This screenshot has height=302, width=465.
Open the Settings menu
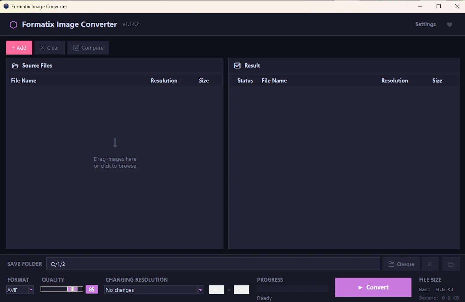[425, 24]
